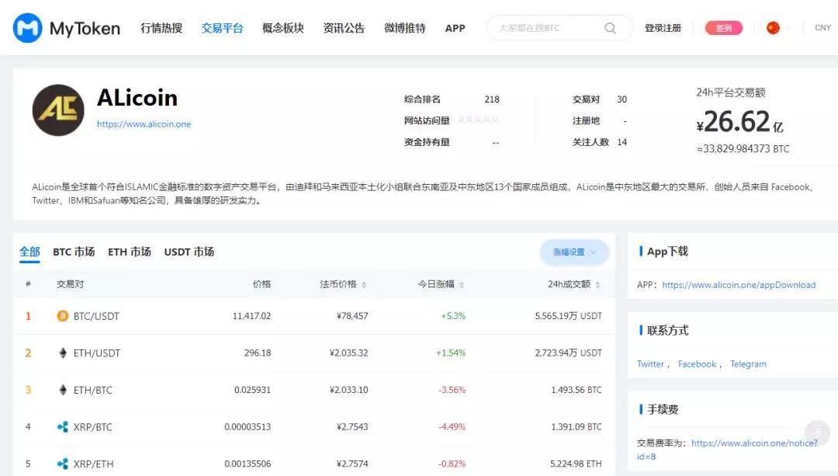Open 行情热搜 in the navigation
Screen dimensions: 838x476
tap(161, 28)
